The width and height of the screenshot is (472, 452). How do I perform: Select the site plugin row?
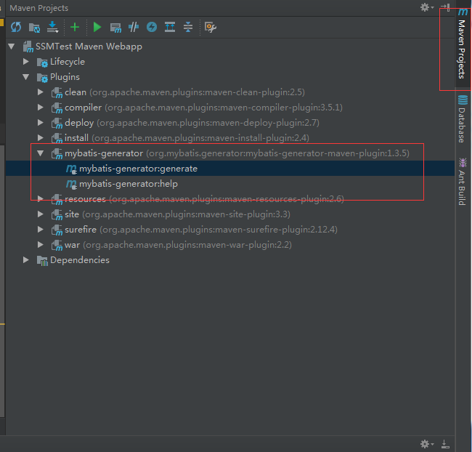(230, 214)
